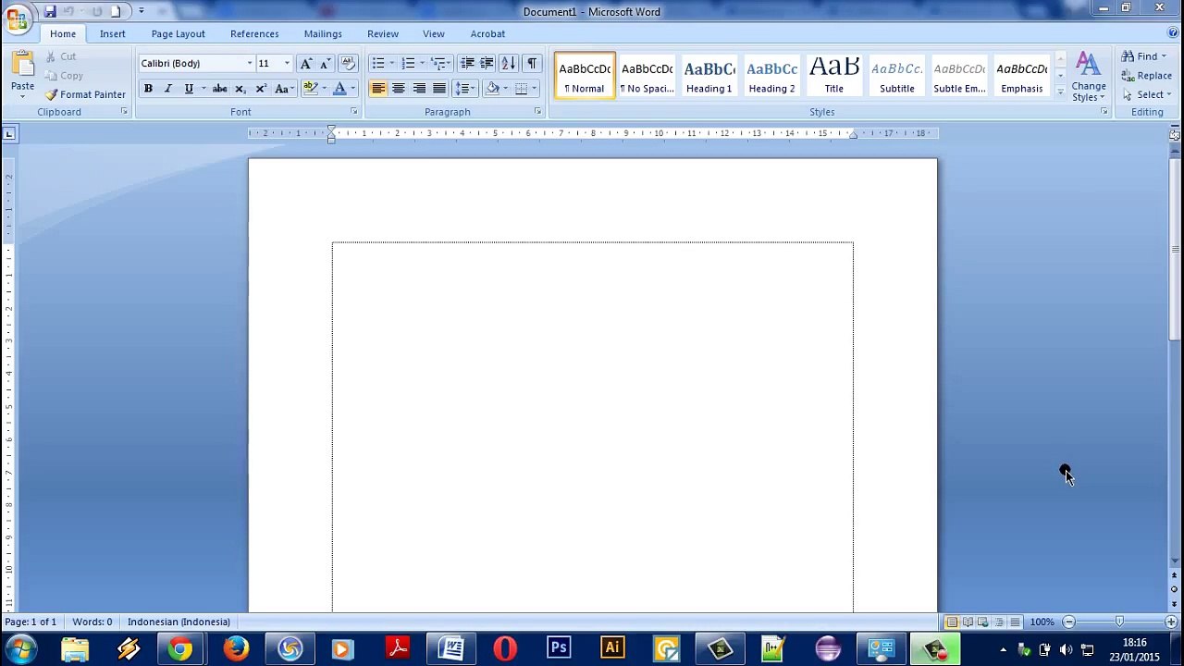Clear formatting with the eraser icon
This screenshot has height=666, width=1184.
coord(348,63)
